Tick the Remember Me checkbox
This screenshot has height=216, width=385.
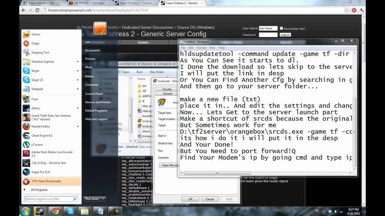point(282,28)
